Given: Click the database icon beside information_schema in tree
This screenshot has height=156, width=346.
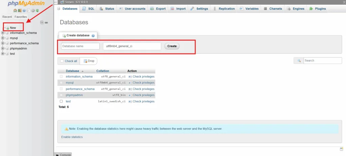Looking at the screenshot, I should tap(7, 33).
